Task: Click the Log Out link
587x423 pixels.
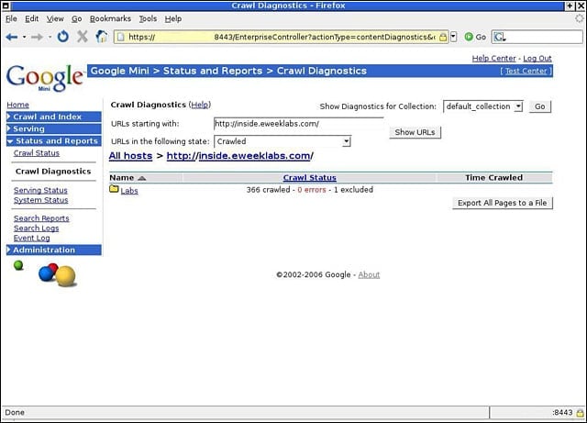Action: pos(537,59)
